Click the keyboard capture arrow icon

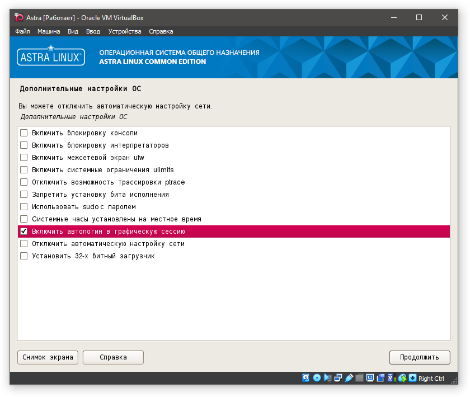click(x=413, y=378)
